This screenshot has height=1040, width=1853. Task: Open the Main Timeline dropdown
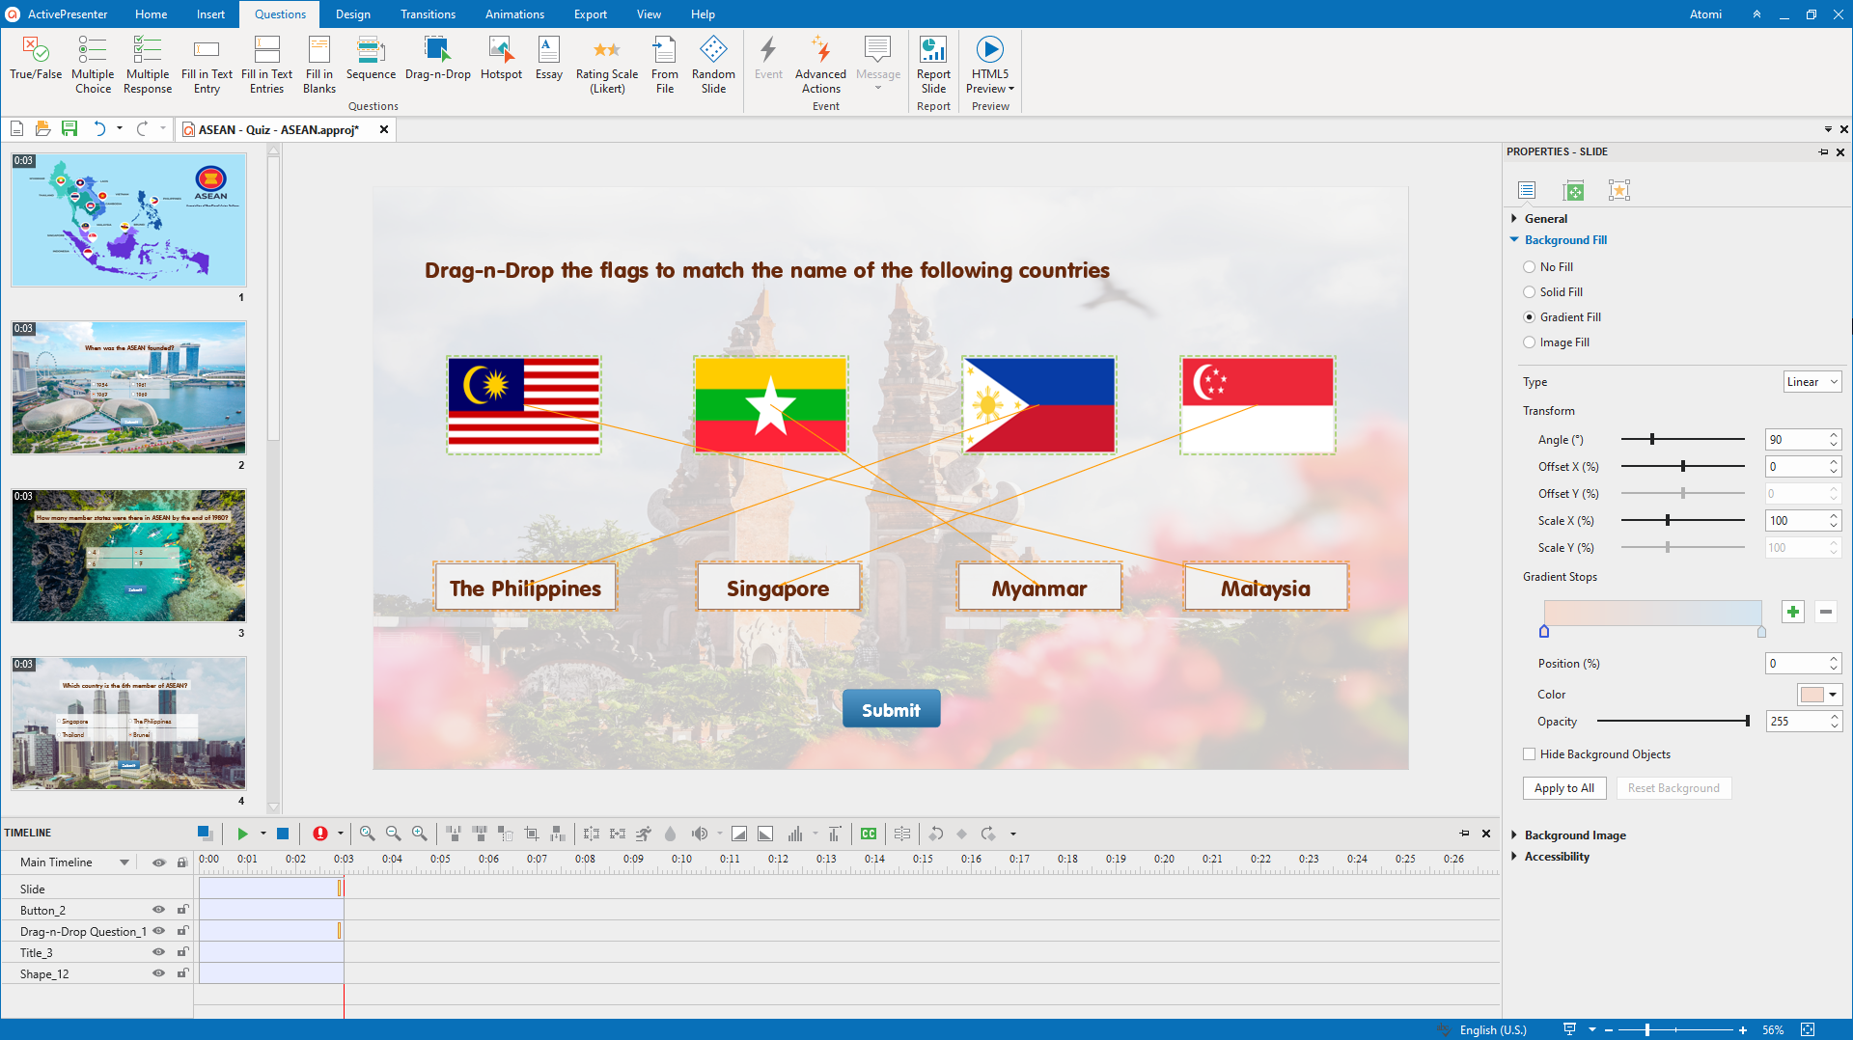click(124, 862)
